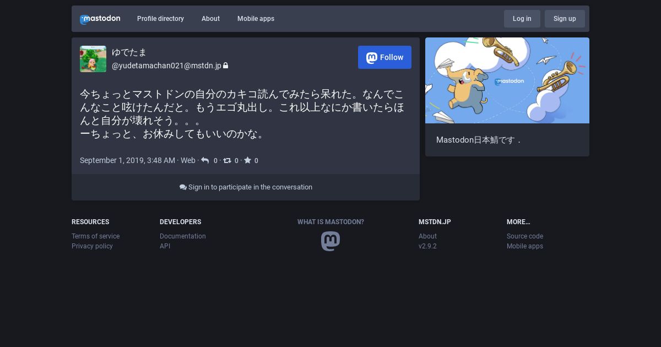Follow the user ゆでたま
The width and height of the screenshot is (661, 347).
(x=384, y=57)
